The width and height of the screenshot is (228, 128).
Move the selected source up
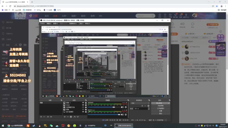[75, 117]
